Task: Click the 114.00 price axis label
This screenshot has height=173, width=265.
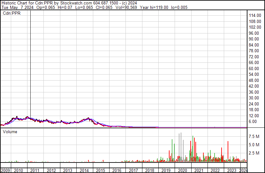Action: tap(255, 15)
